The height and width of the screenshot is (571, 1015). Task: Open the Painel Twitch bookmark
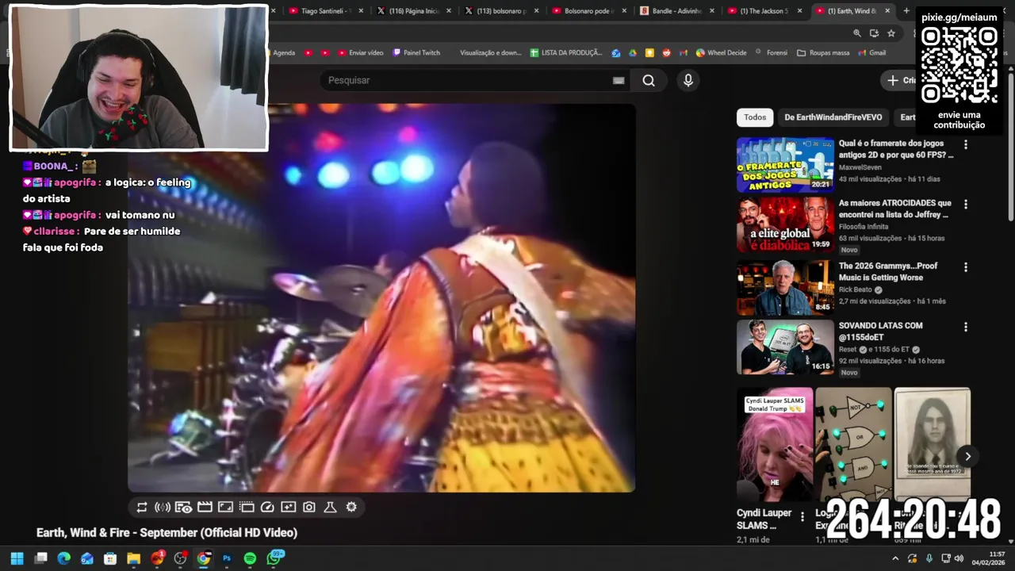click(416, 53)
